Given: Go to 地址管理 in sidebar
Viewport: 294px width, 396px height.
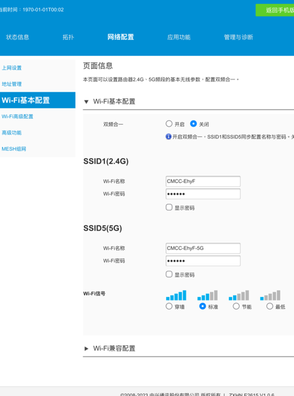Looking at the screenshot, I should click(x=12, y=84).
